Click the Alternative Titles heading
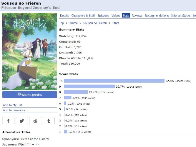The image size is (196, 147). point(16,132)
